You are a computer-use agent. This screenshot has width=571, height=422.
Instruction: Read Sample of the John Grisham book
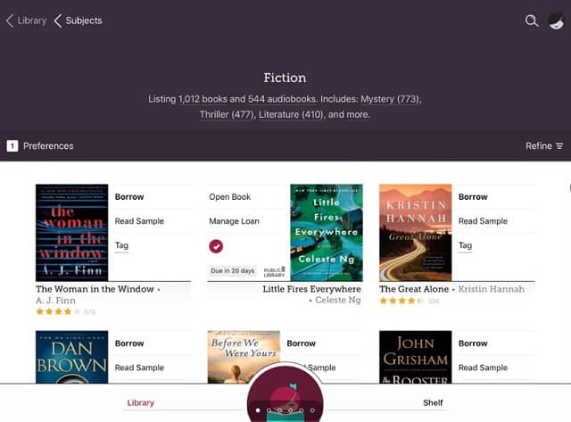pos(483,368)
